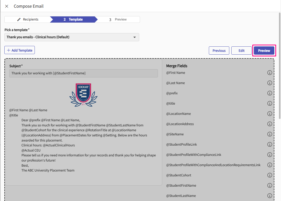Click the EXXAT logo in email body
Image resolution: width=281 pixels, height=201 pixels.
tap(83, 95)
